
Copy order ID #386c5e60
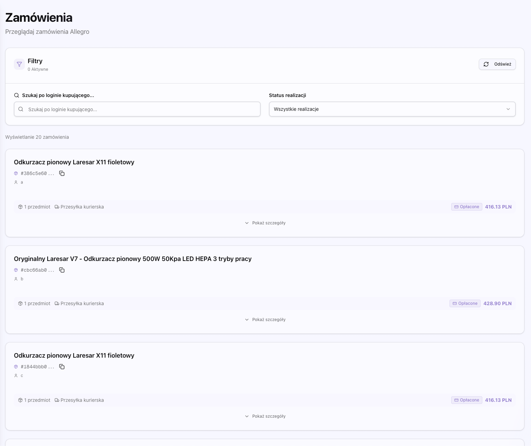pos(62,173)
